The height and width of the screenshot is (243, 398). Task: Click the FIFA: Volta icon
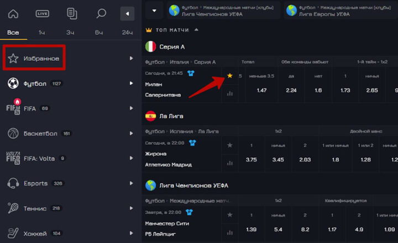click(13, 158)
